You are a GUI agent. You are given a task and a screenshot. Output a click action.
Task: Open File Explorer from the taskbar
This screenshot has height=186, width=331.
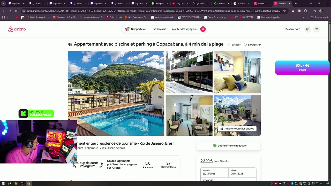click(16, 183)
